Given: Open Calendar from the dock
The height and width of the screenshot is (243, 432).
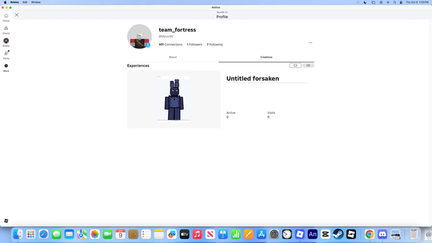Looking at the screenshot, I should (x=120, y=234).
